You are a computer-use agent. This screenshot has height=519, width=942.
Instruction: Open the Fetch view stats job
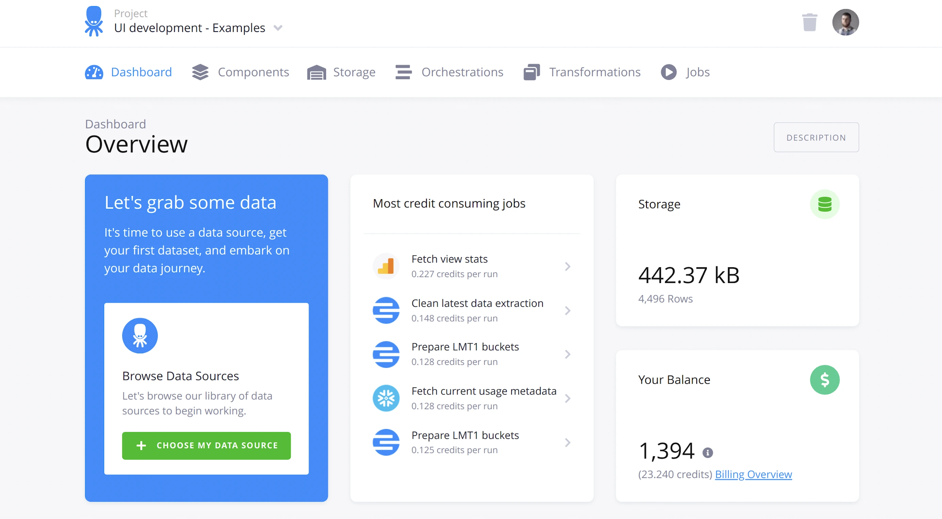[x=472, y=266]
